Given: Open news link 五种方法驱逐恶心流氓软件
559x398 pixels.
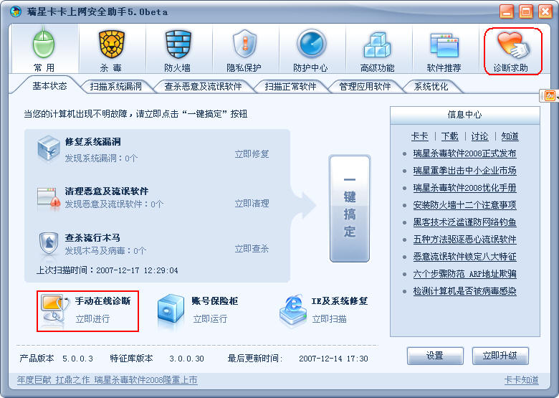Looking at the screenshot, I should [x=464, y=240].
